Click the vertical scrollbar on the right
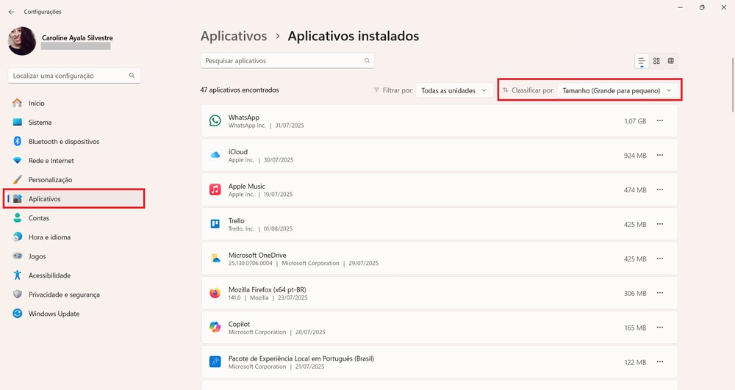735x390 pixels. point(733,85)
